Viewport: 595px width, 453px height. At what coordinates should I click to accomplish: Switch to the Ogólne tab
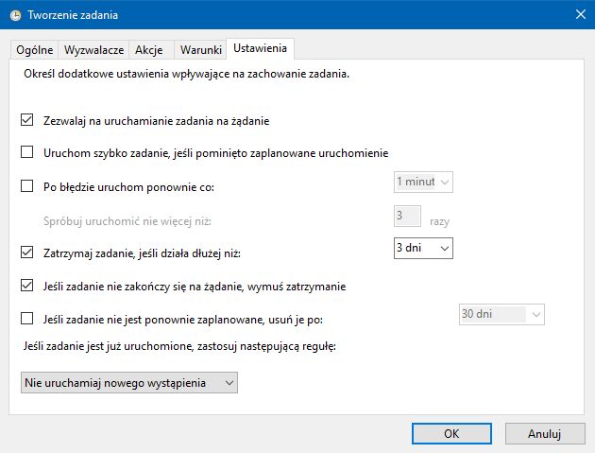pos(34,50)
